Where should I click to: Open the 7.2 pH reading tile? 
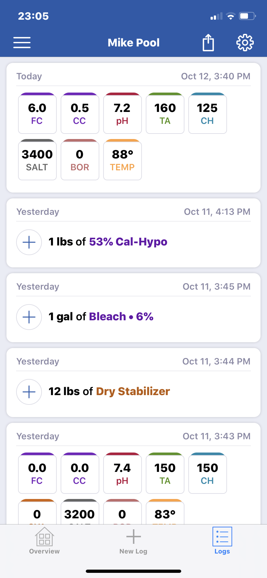123,113
